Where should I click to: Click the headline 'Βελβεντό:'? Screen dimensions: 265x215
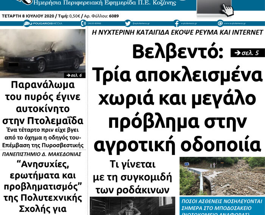178,52
